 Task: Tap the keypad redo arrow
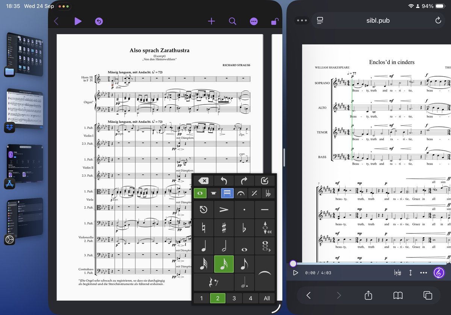[x=244, y=181]
